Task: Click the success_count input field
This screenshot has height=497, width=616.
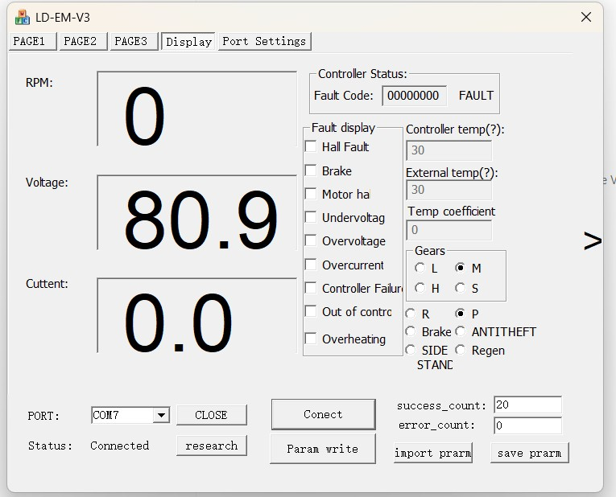Action: [527, 405]
